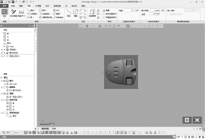Select 前 plane in feature tree
This screenshot has height=139, width=205.
[x=6, y=34]
